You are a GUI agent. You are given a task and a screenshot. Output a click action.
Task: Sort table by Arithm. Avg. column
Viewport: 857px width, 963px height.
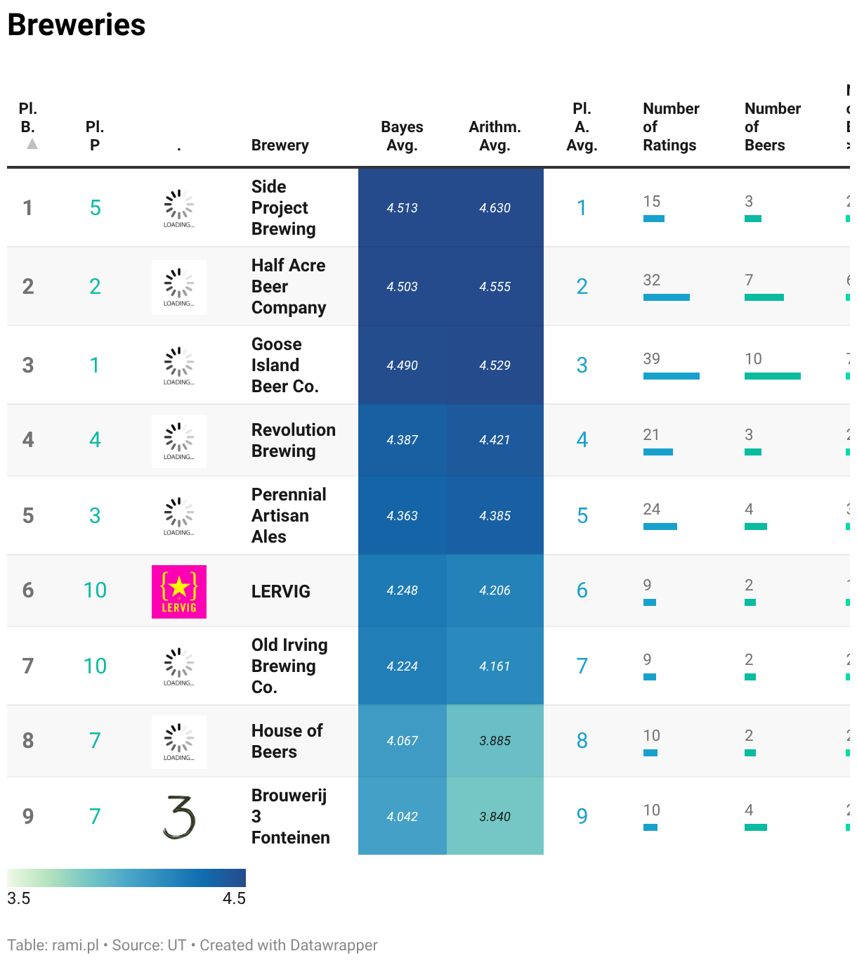[x=495, y=136]
